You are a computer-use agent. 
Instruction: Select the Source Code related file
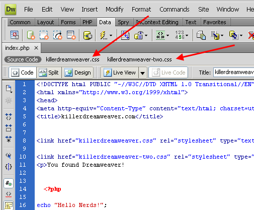pos(23,59)
